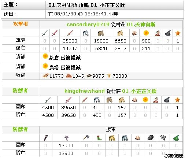Click kingofnewhand's hero star icon
185x159 pixels.
[x=177, y=100]
